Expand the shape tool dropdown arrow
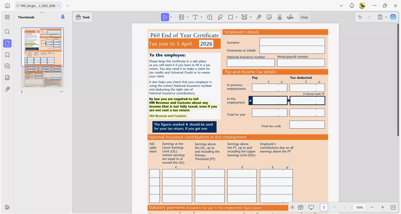The image size is (401, 214). point(237,17)
